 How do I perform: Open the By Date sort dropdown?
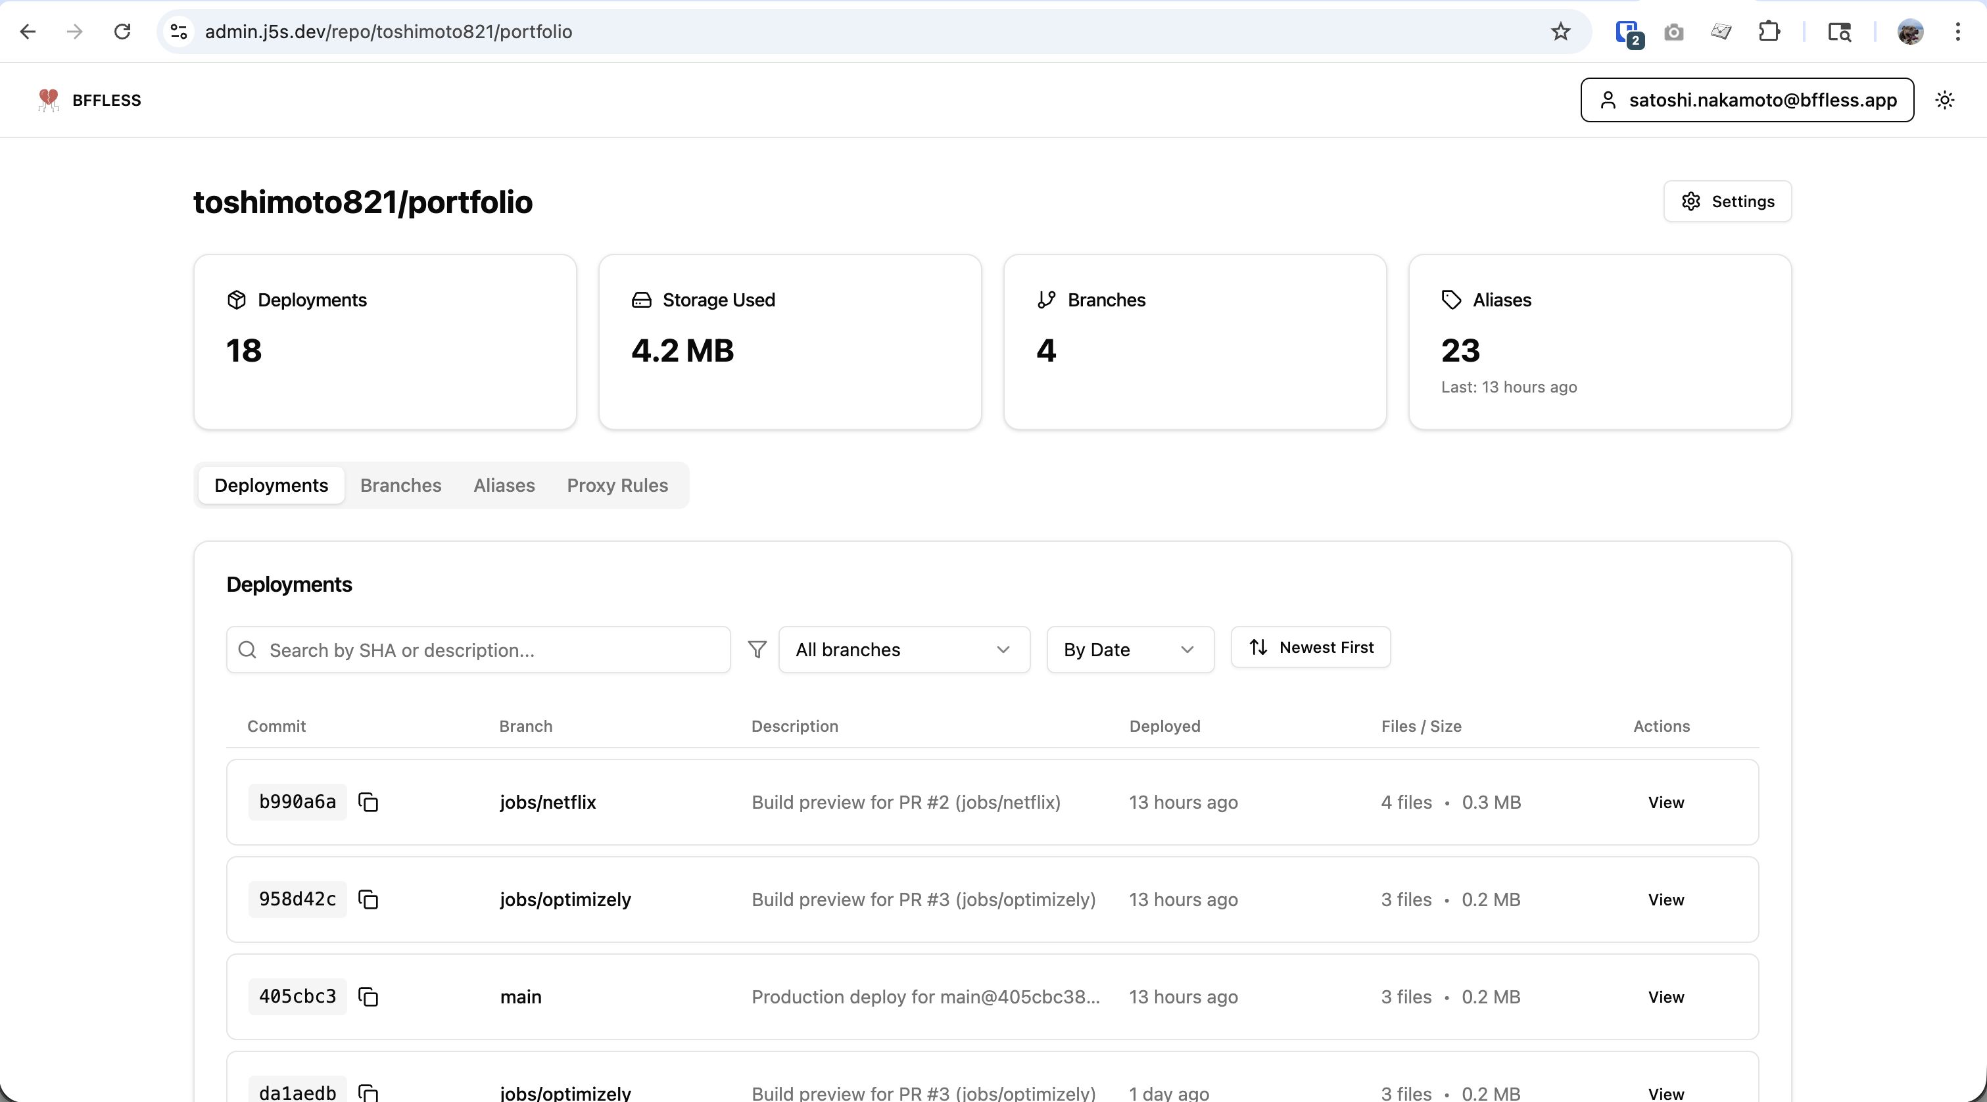(x=1129, y=650)
